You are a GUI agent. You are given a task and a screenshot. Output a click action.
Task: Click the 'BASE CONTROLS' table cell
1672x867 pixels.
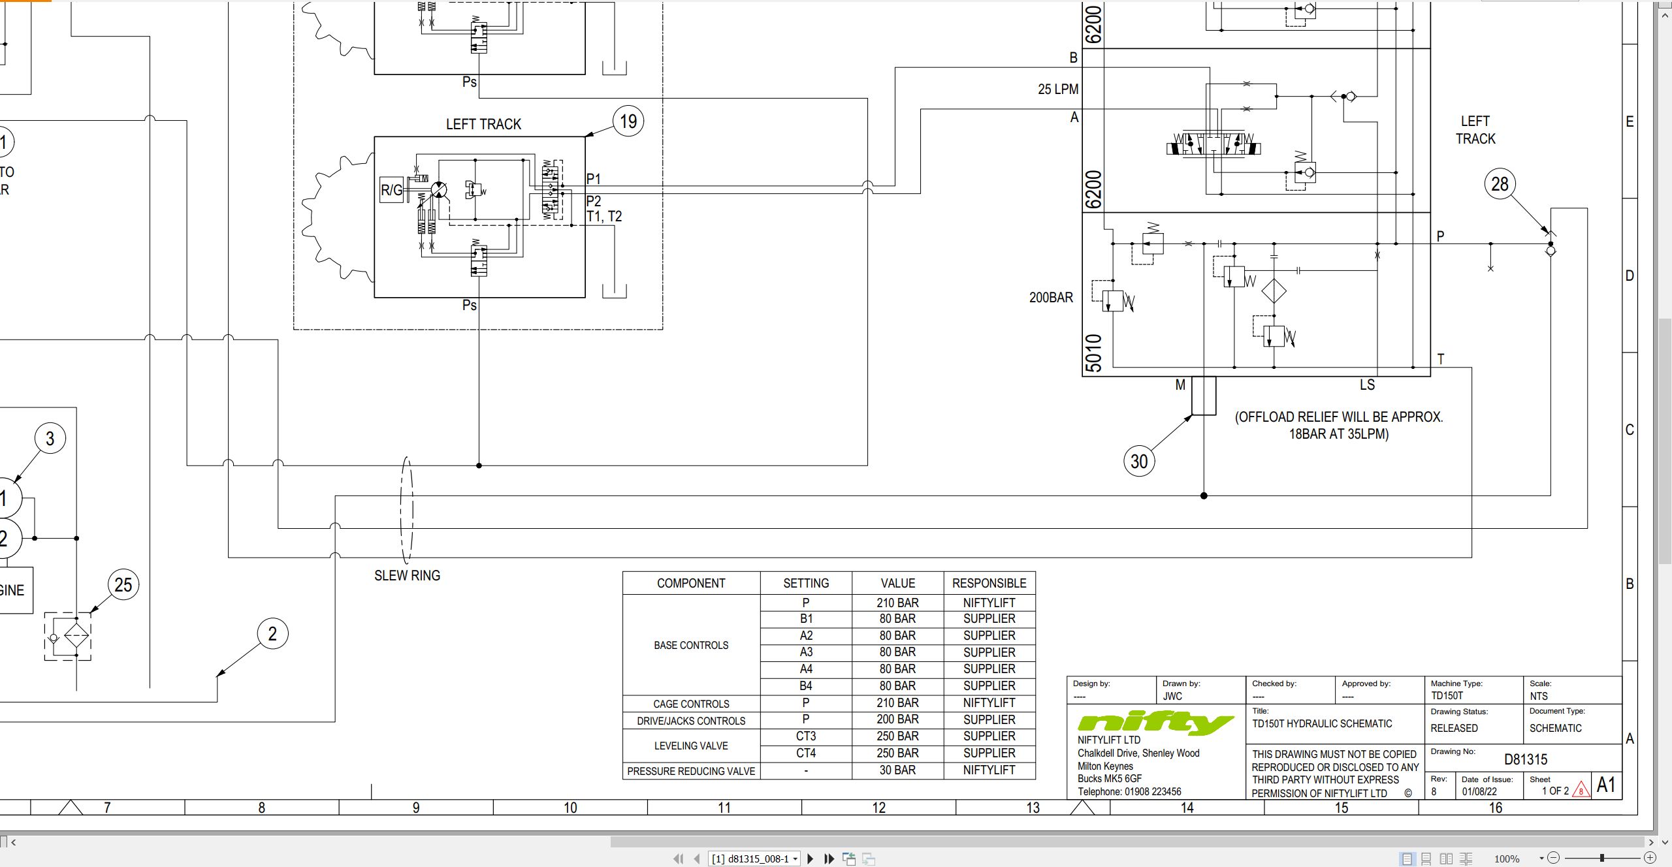(x=691, y=645)
